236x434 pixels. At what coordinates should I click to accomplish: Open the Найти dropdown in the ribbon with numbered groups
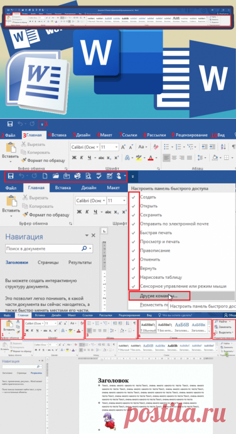(230, 321)
